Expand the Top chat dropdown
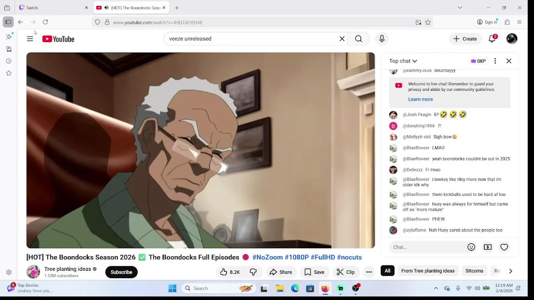This screenshot has width=534, height=300. point(403,61)
